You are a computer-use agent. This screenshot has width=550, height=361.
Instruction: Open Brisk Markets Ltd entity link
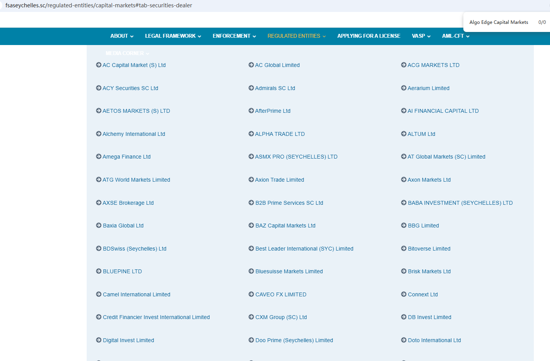coord(429,271)
